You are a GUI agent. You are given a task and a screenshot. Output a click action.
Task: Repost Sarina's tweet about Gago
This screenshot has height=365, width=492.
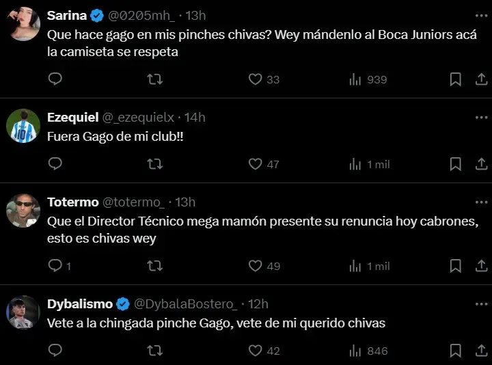pyautogui.click(x=155, y=79)
